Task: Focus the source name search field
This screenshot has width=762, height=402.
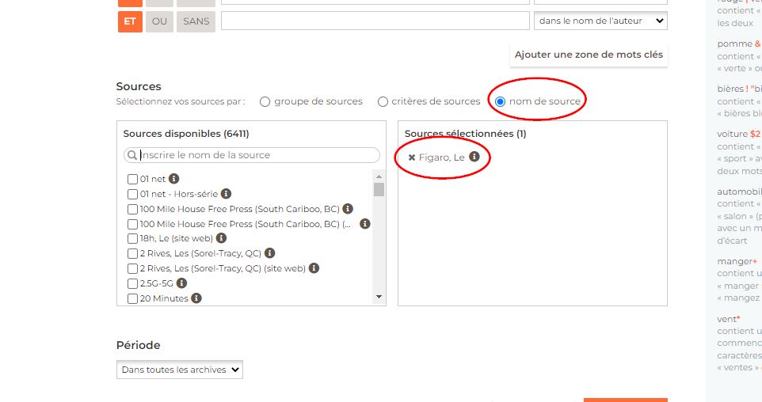Action: (252, 155)
